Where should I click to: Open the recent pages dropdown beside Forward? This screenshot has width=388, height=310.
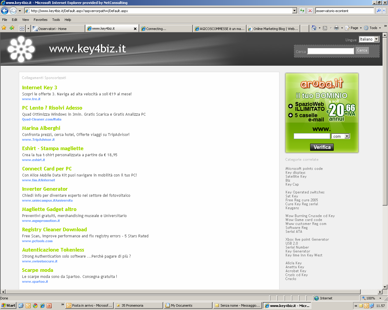[20, 11]
